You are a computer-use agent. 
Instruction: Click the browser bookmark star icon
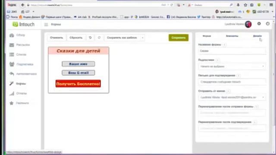tap(245, 5)
